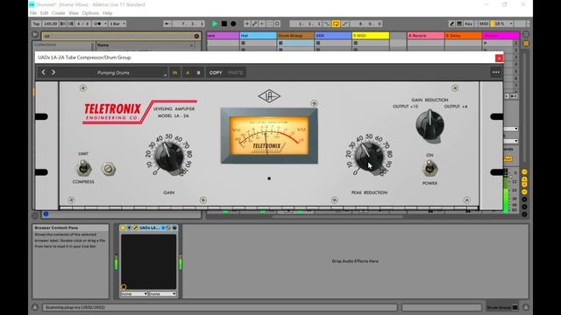
Task: Open the 1 Bar quantization dropdown
Action: (117, 24)
